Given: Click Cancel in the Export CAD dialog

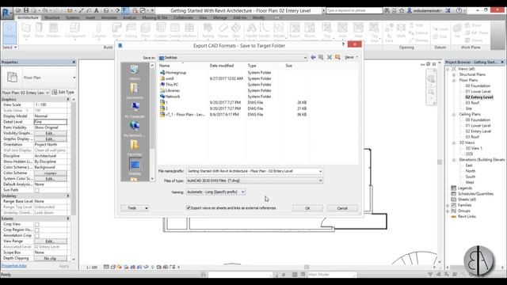Looking at the screenshot, I should pyautogui.click(x=342, y=208).
